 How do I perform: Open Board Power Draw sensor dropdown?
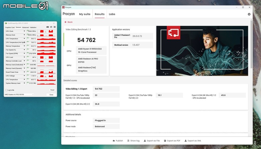click(24, 72)
